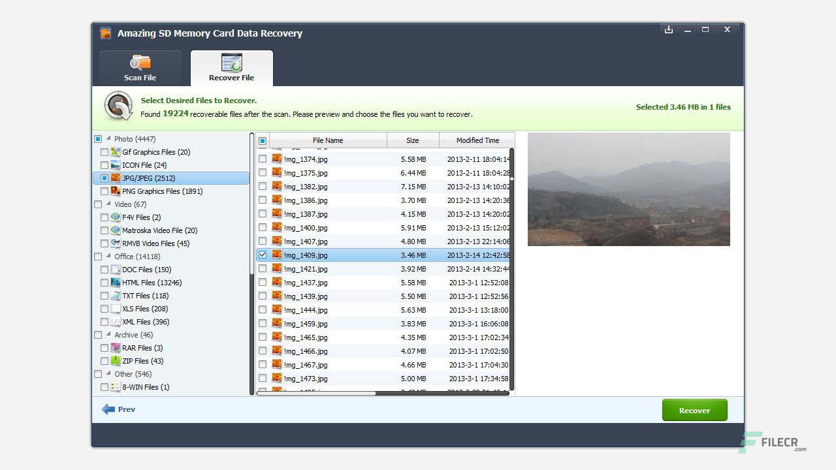Check the Video (67) category checkbox
This screenshot has height=470, width=836.
coord(98,204)
